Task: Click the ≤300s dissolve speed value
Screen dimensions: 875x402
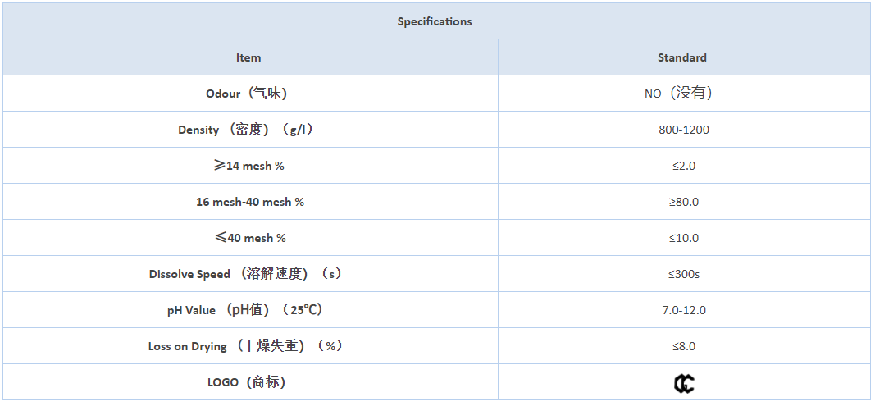Action: [684, 274]
